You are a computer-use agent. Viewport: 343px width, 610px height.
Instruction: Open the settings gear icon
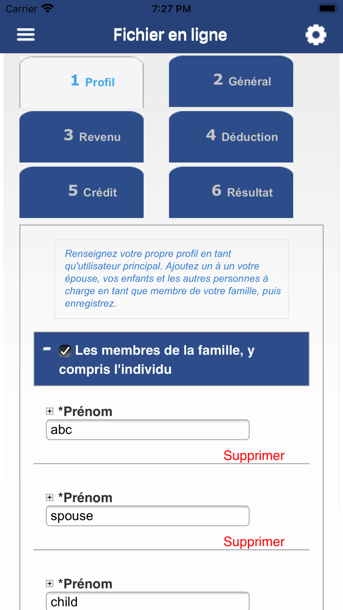[316, 34]
